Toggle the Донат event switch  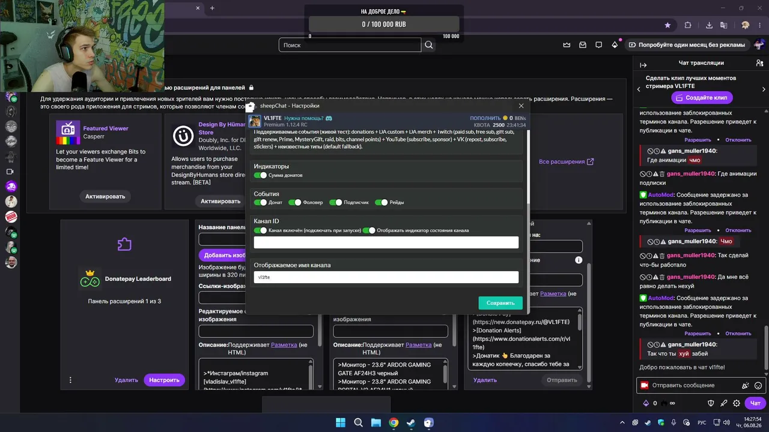(260, 203)
